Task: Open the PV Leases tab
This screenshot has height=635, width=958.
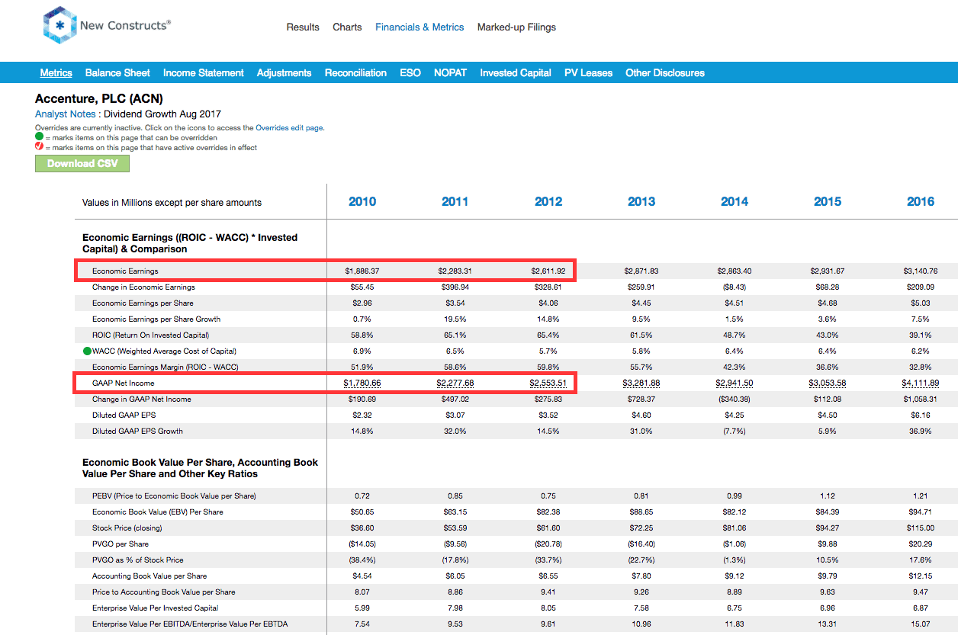Action: pyautogui.click(x=588, y=73)
